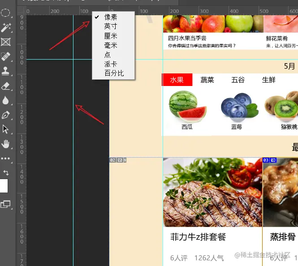Screen dimensions: 298x266
Task: Select the Pen tool
Action: tap(5, 115)
